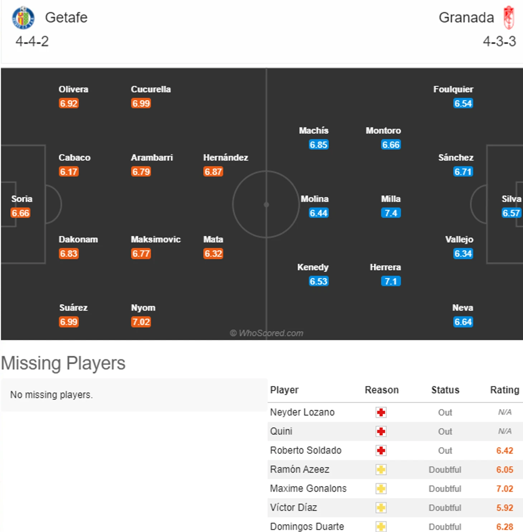523x532 pixels.
Task: Select goalkeeper Soria on the pitch
Action: 21,199
